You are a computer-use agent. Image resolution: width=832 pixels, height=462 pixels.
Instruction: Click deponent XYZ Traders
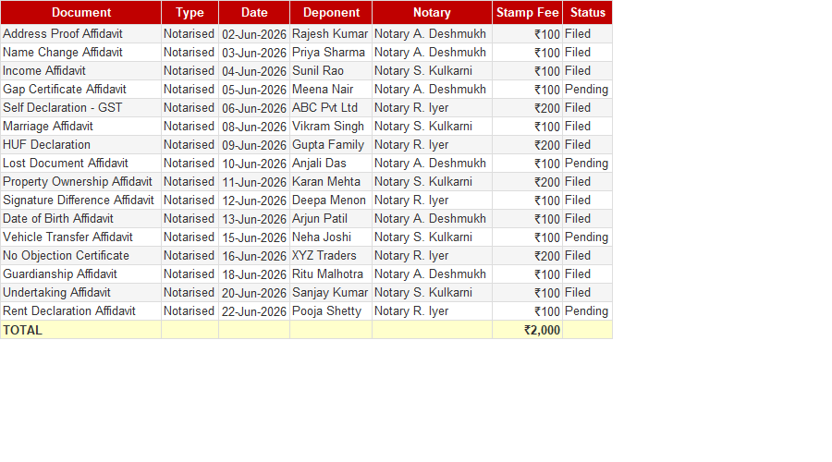click(x=331, y=256)
